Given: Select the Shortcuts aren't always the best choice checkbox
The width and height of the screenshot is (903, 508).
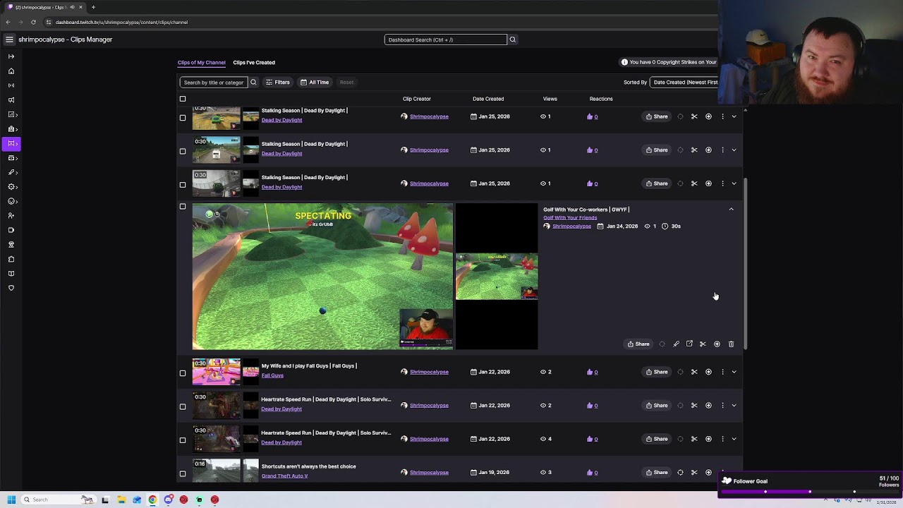Looking at the screenshot, I should coord(183,473).
